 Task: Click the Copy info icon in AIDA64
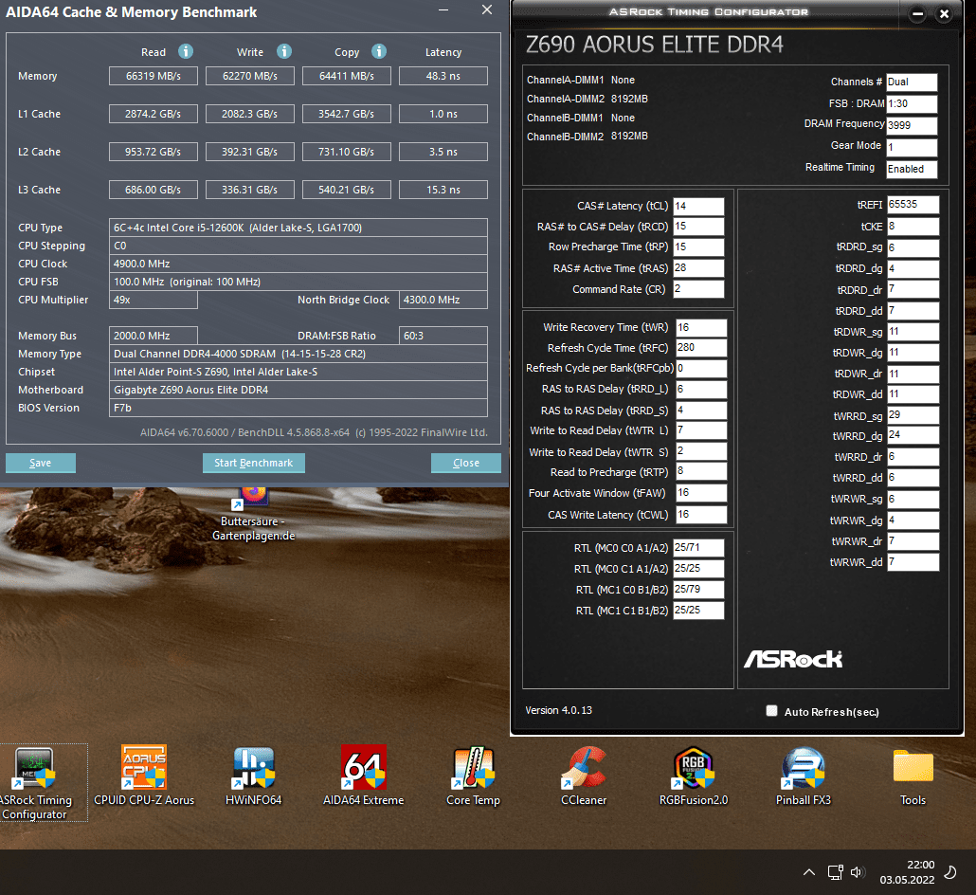pyautogui.click(x=379, y=51)
